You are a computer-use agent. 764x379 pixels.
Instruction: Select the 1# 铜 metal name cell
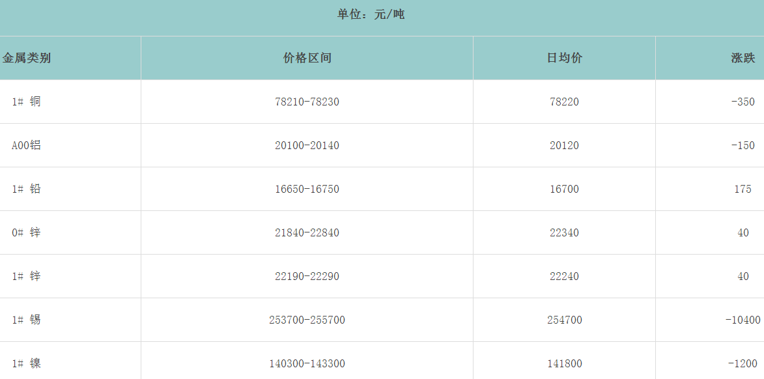pos(26,102)
